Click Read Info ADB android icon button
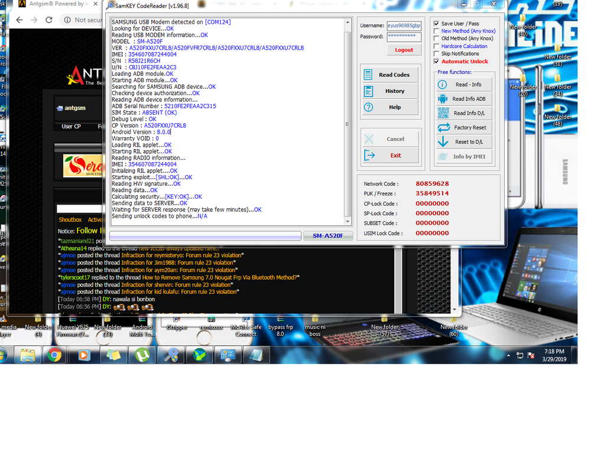This screenshot has height=473, width=591. pos(463,99)
